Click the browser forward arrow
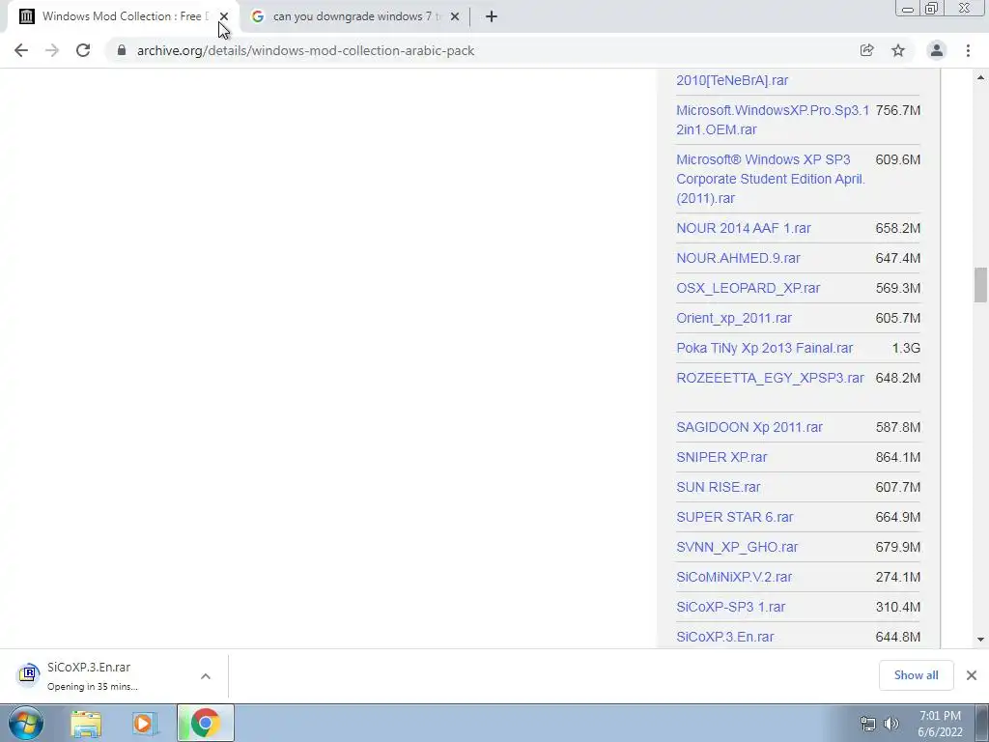 52,50
